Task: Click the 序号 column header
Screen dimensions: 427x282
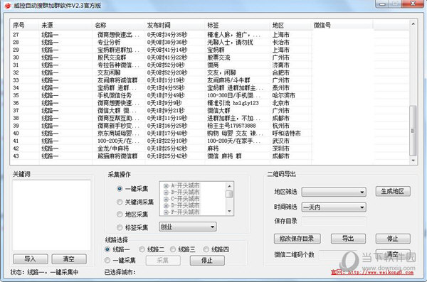Action: pos(24,25)
